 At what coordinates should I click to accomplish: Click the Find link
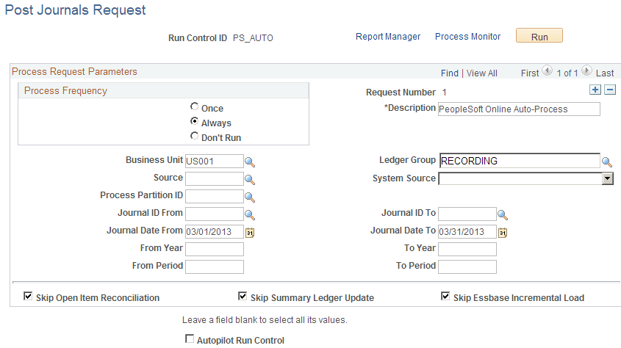[x=450, y=73]
